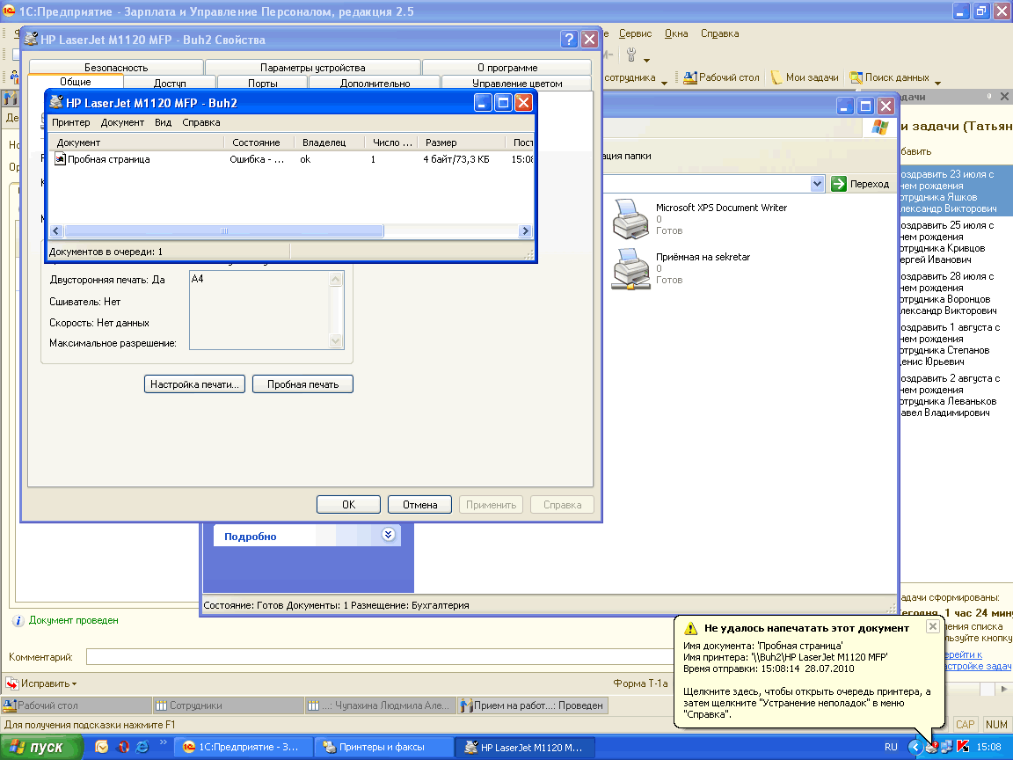Viewport: 1013px width, 760px height.
Task: Open the toolbar options arrow after Поиск данных
Action: click(x=937, y=83)
